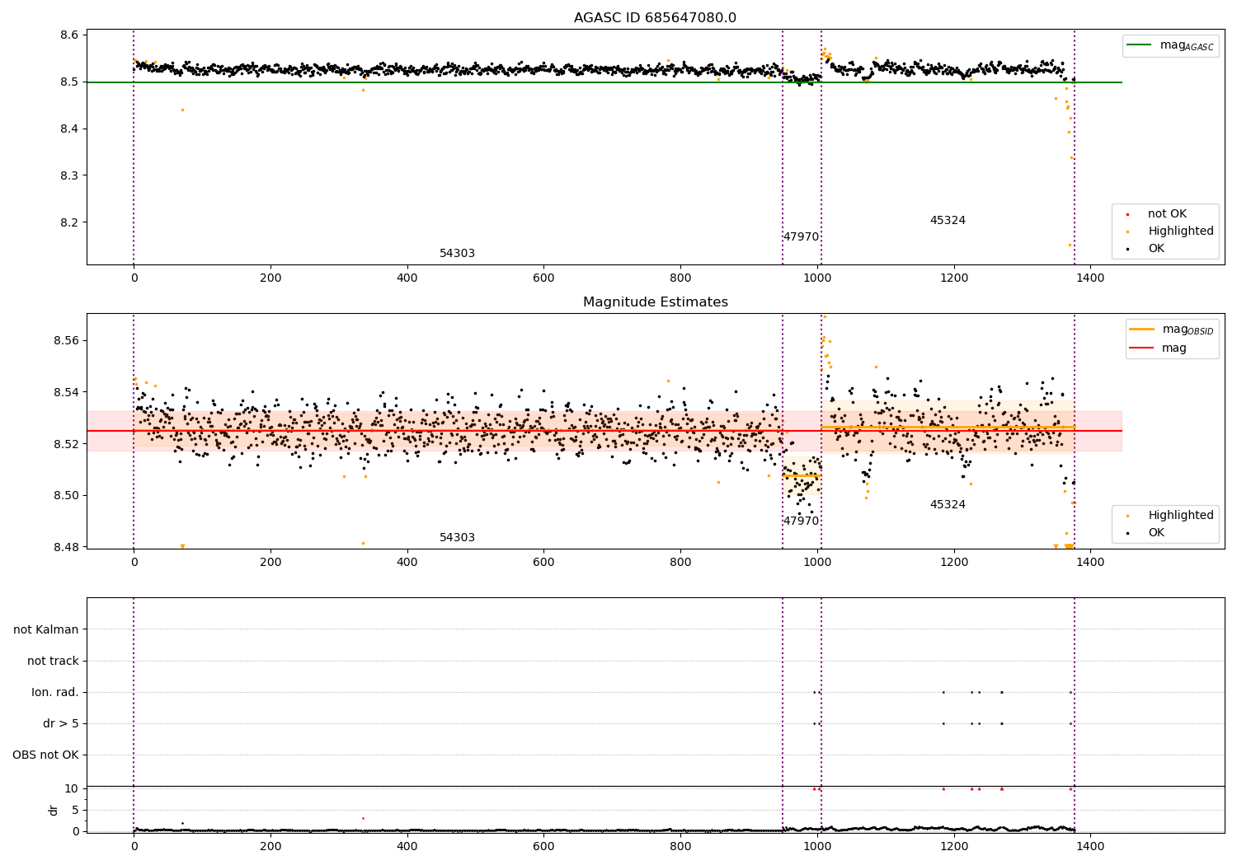Image resolution: width=1237 pixels, height=865 pixels.
Task: Click the '47970' obsid label in the top panel
Action: (x=801, y=237)
